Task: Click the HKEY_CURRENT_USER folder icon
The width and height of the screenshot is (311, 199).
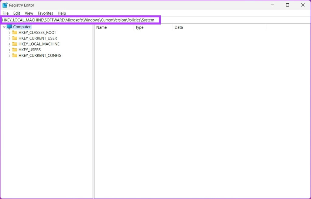Action: coord(15,38)
